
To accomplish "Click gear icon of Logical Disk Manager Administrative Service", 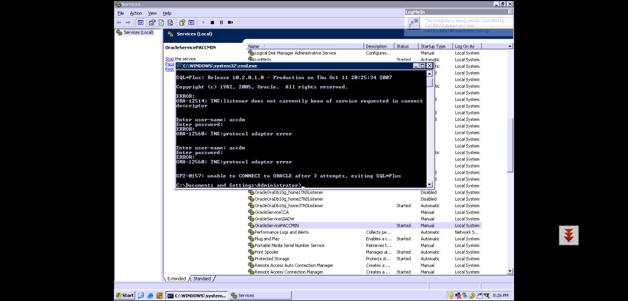I will [x=251, y=53].
